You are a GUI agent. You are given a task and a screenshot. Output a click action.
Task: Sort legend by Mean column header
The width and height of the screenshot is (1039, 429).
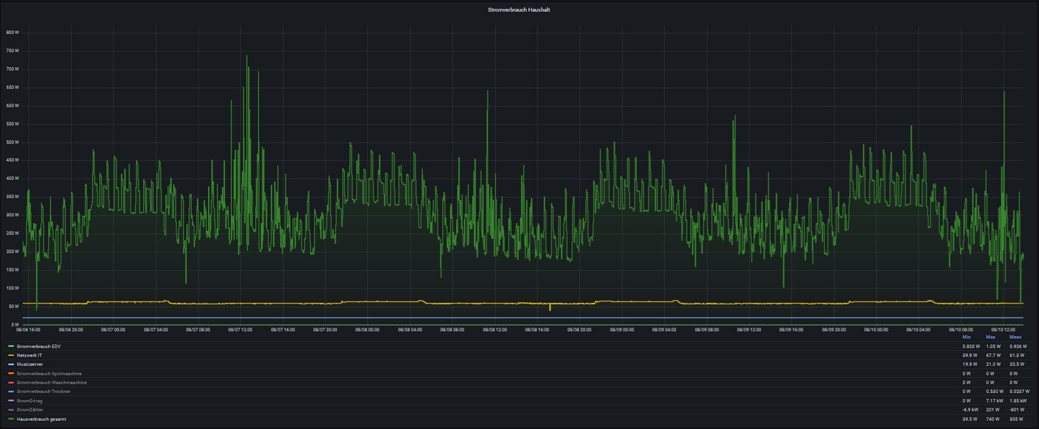[x=1015, y=337]
